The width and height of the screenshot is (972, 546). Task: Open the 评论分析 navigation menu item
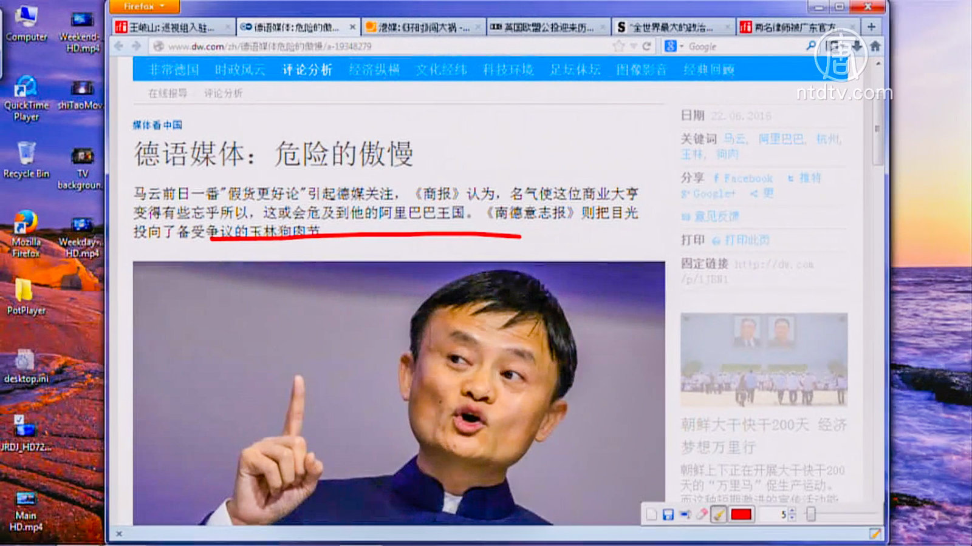coord(307,70)
